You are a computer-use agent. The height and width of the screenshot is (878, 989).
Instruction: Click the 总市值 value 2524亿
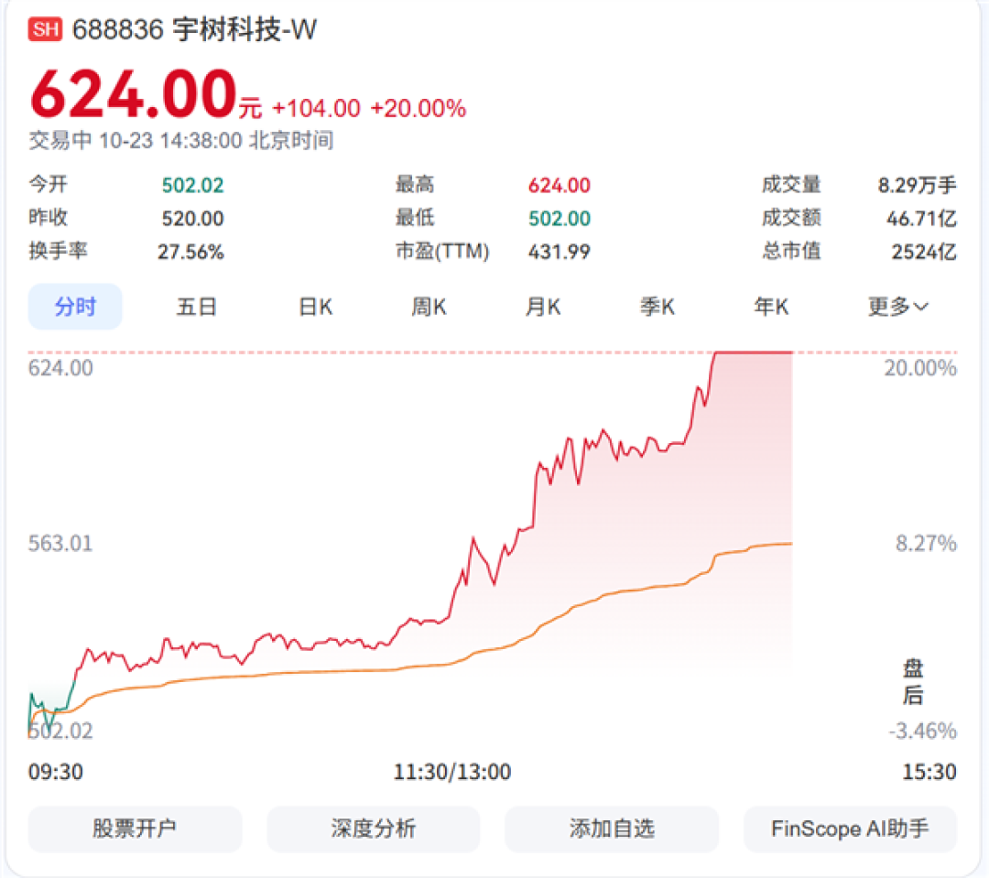[924, 253]
